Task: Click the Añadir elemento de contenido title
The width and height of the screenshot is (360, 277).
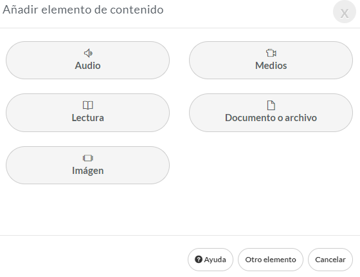Action: (83, 10)
